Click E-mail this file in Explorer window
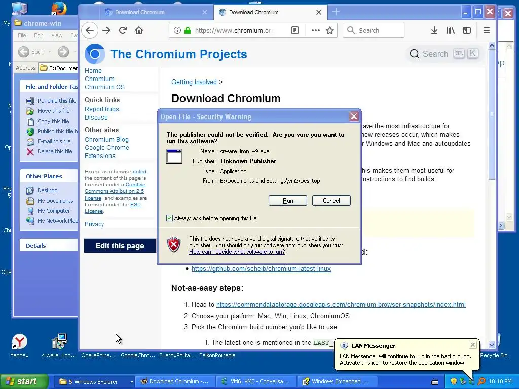The width and height of the screenshot is (519, 389). pyautogui.click(x=54, y=141)
